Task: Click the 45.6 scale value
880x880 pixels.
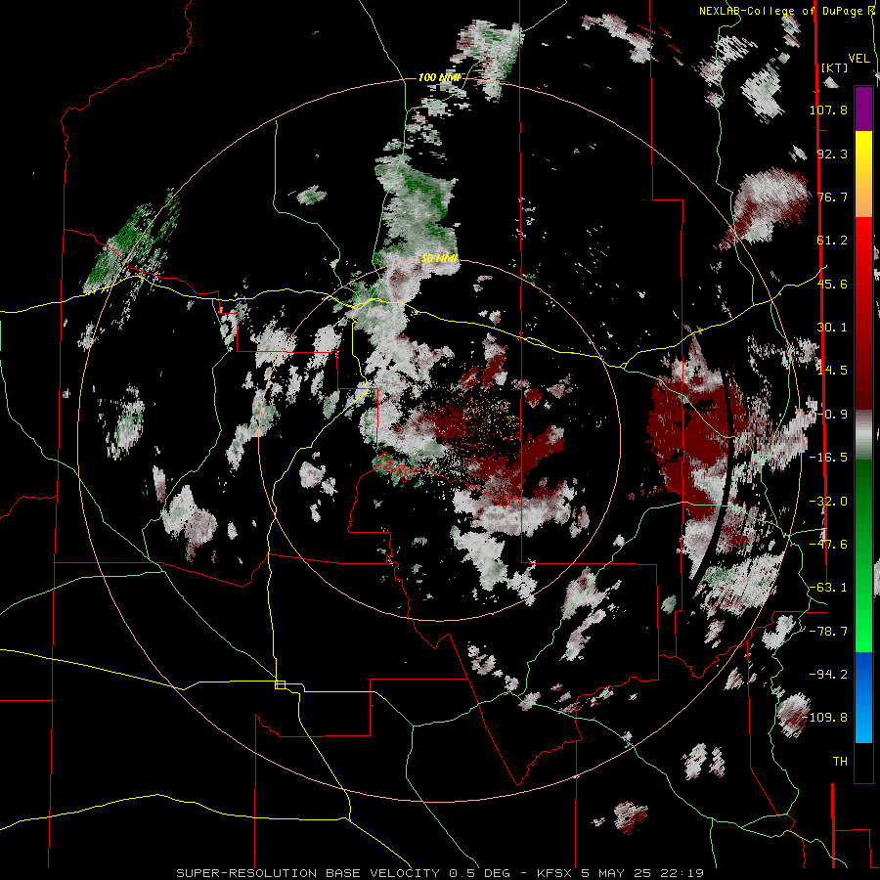Action: point(832,284)
